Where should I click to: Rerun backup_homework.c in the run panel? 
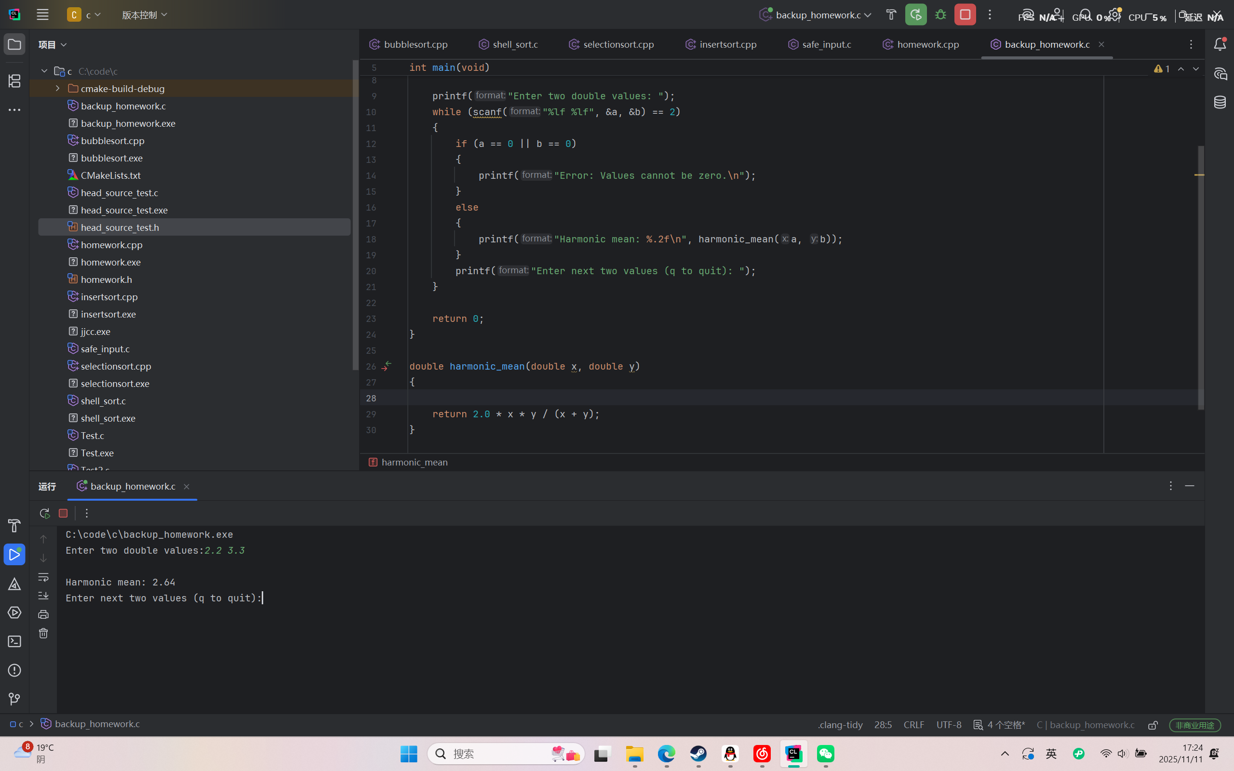click(44, 513)
